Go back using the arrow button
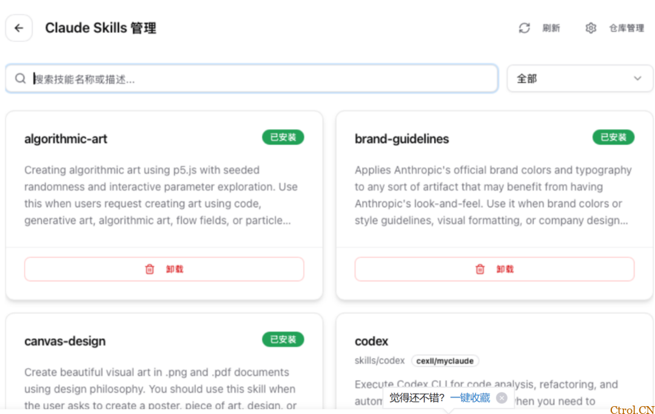Screen dimensions: 655x414 pyautogui.click(x=19, y=28)
